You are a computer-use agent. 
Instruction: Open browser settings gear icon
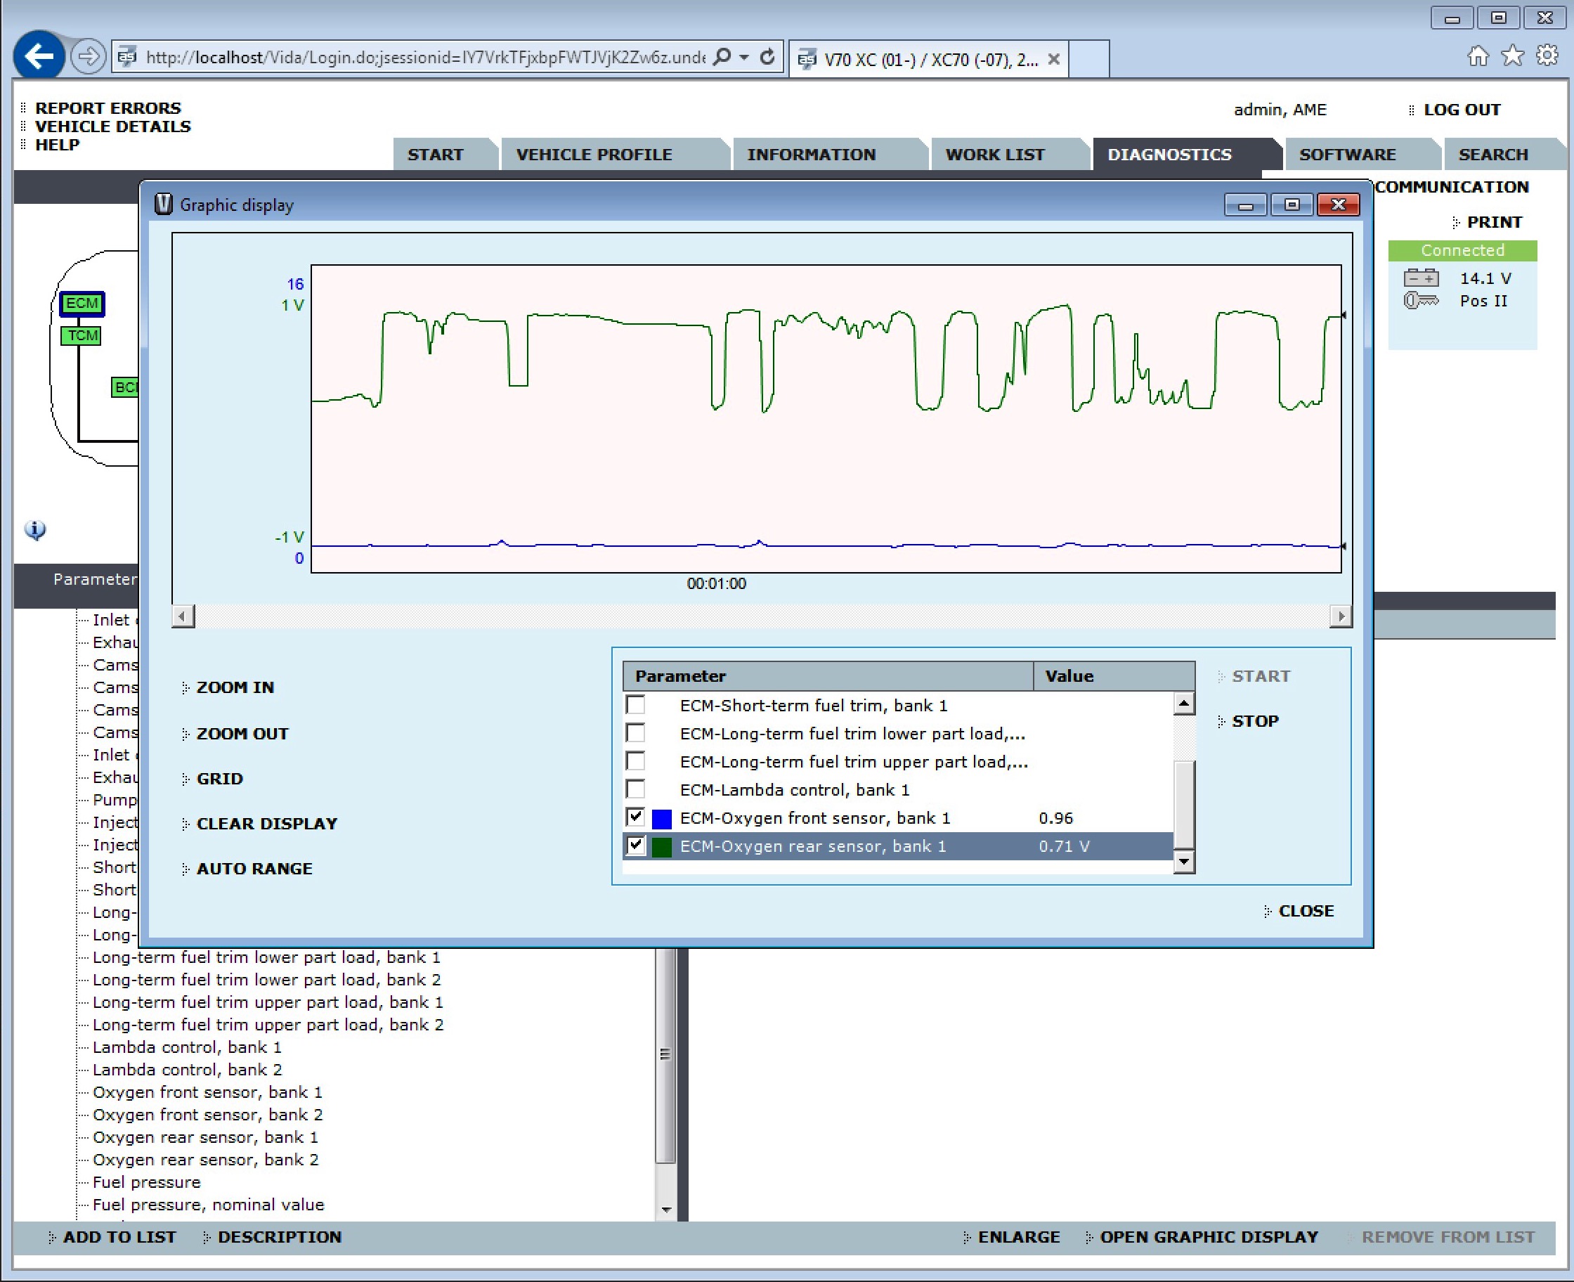pos(1547,56)
